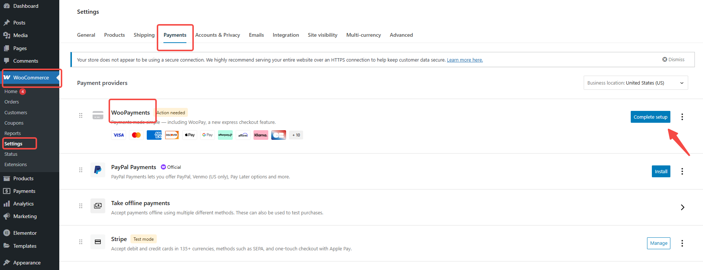Switch to the Shipping settings tab

tap(144, 35)
